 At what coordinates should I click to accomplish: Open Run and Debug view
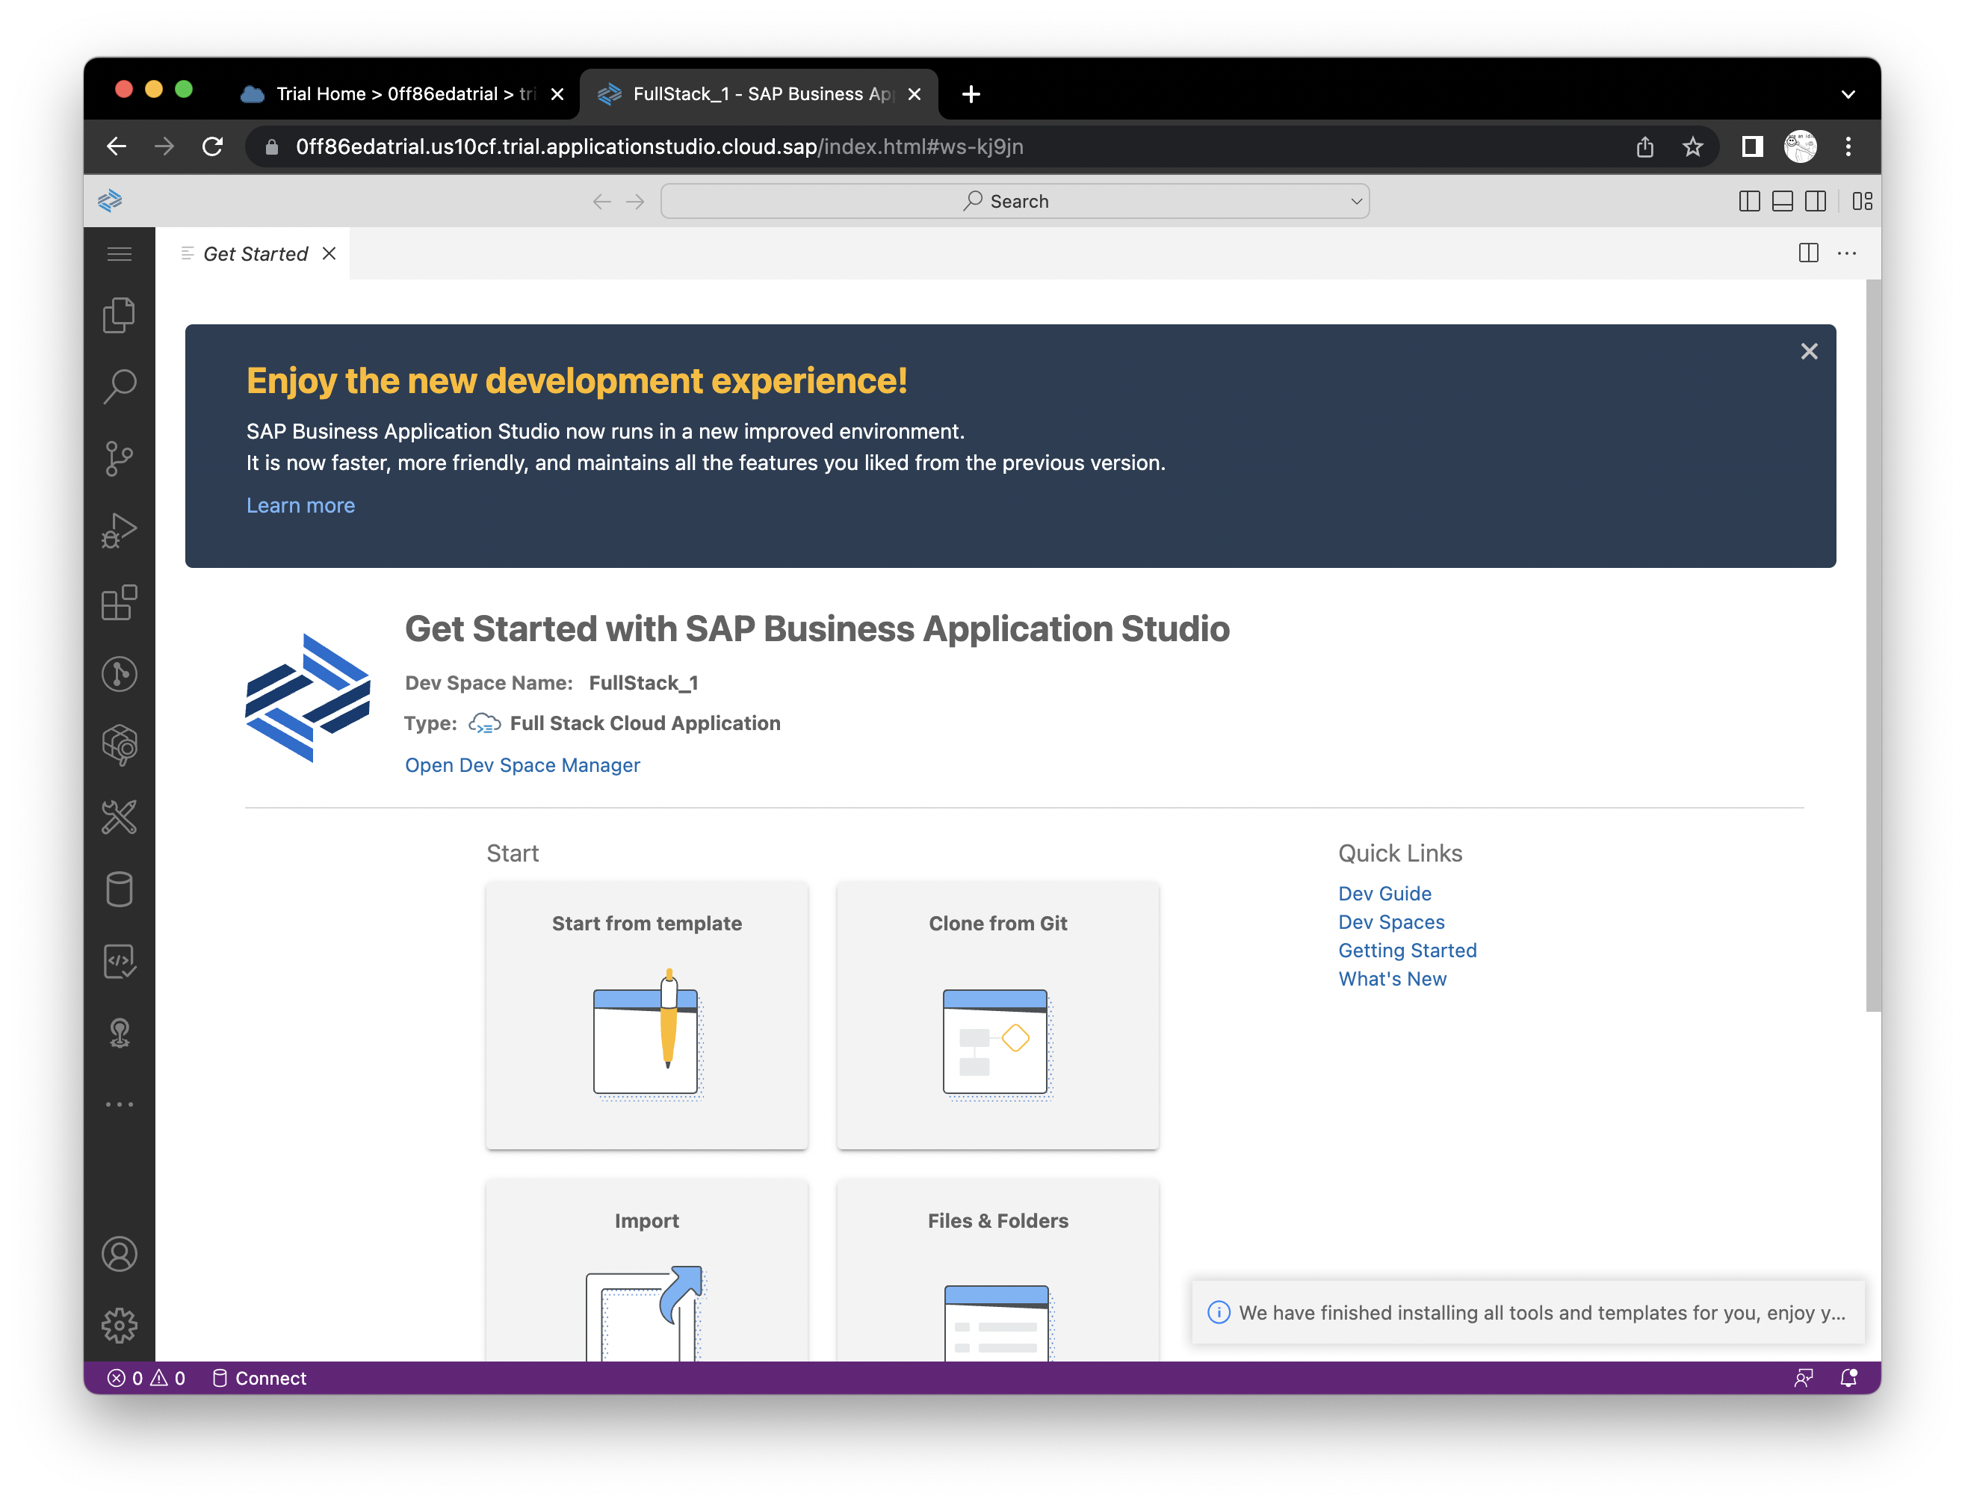(x=119, y=531)
